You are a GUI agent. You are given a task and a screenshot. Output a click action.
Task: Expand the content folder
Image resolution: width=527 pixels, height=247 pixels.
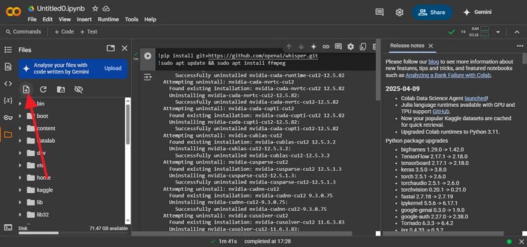[x=20, y=129]
